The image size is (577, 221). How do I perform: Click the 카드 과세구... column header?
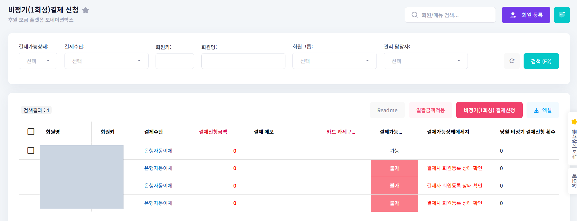[x=341, y=132]
